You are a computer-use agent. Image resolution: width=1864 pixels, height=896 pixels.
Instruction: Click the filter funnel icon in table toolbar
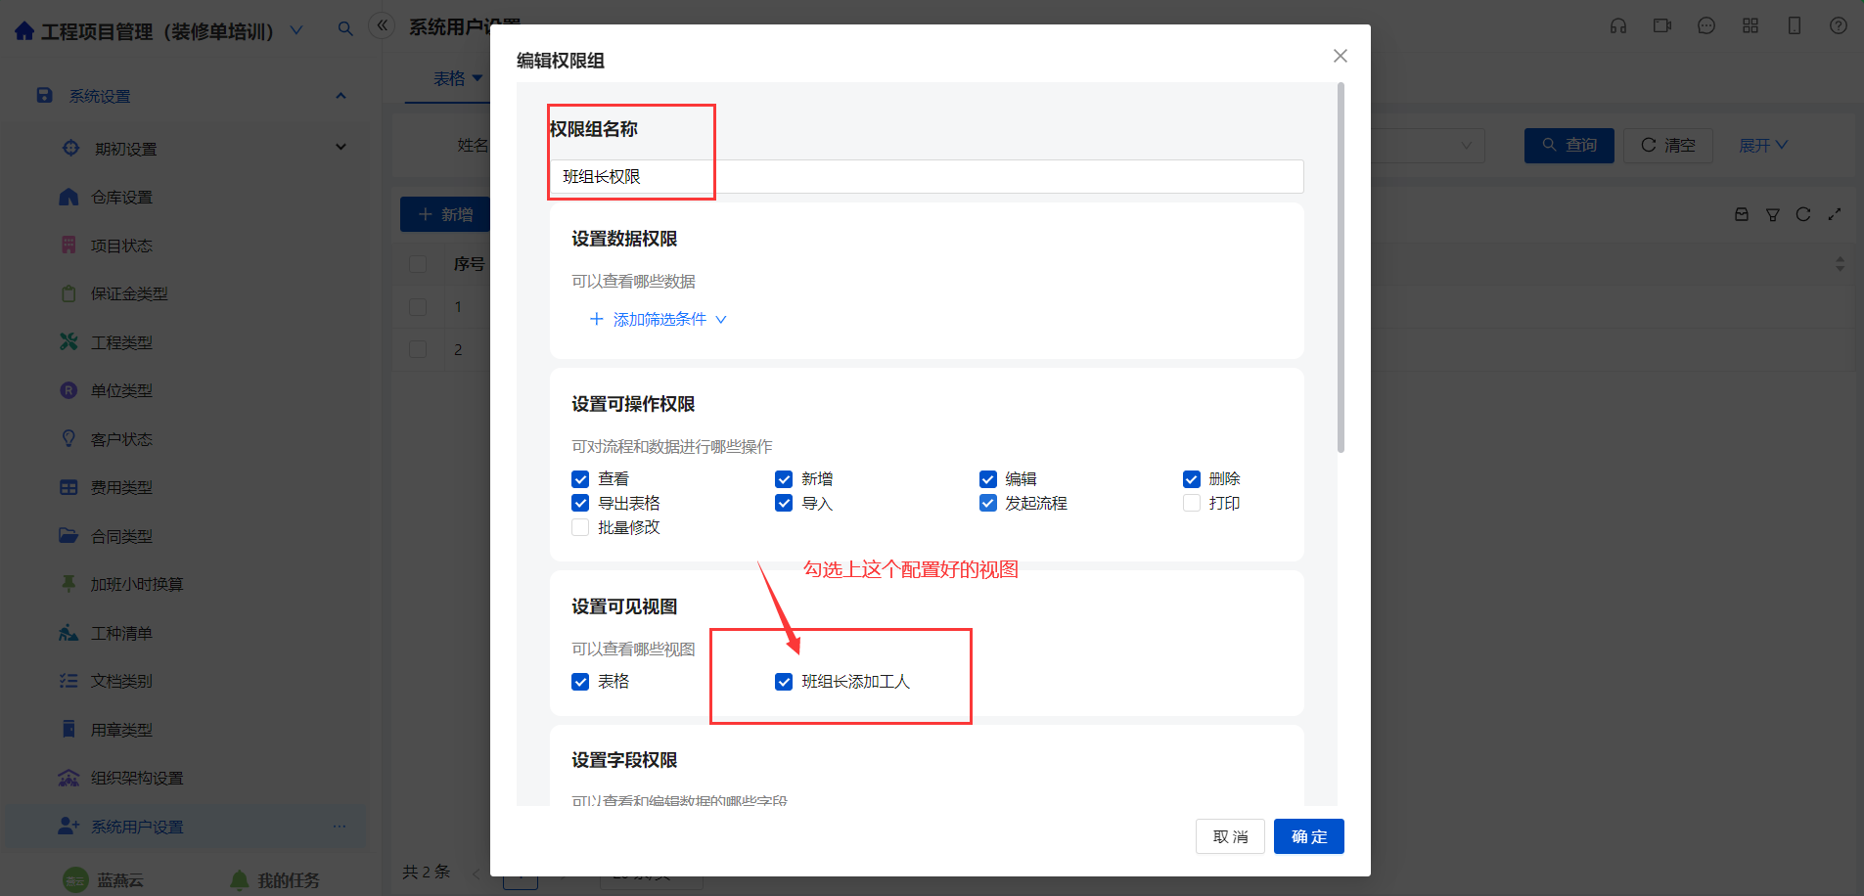[x=1773, y=214]
